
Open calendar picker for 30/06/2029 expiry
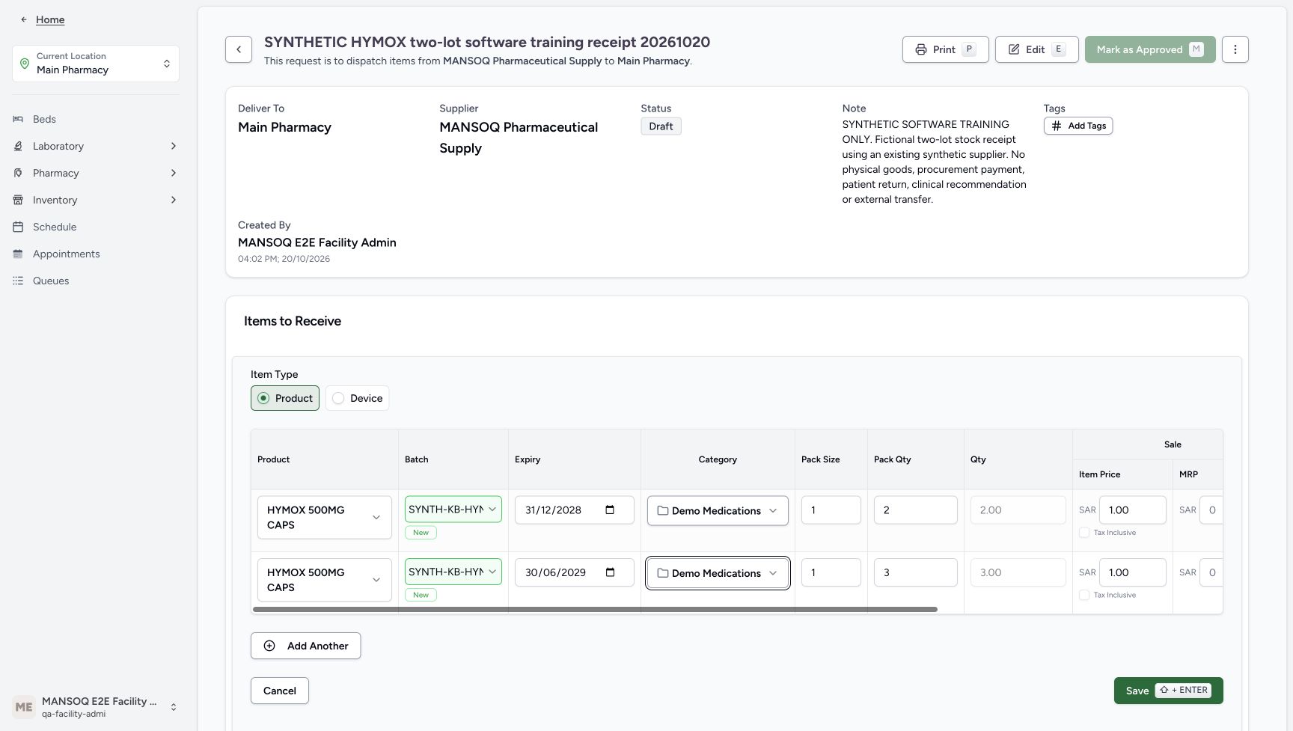click(610, 572)
